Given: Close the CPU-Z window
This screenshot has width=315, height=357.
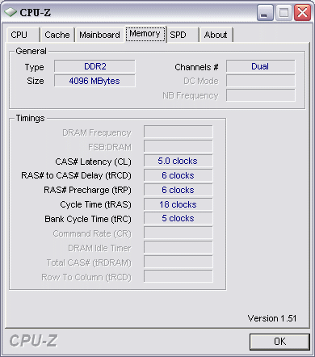Looking at the screenshot, I should pos(302,13).
